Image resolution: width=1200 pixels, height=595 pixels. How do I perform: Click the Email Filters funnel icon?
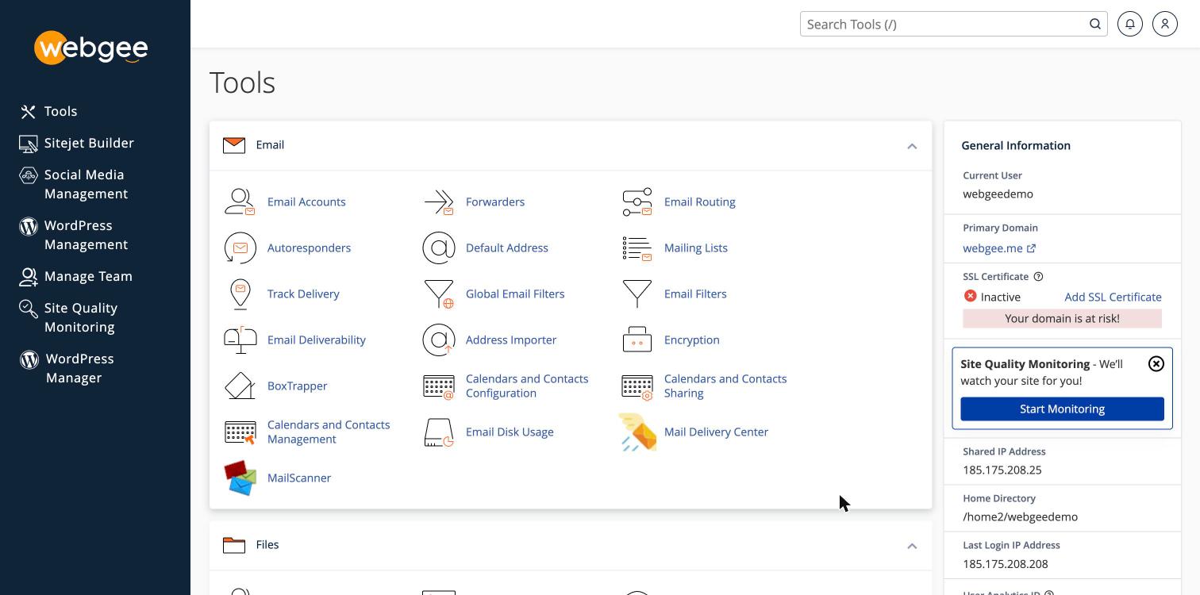(637, 294)
